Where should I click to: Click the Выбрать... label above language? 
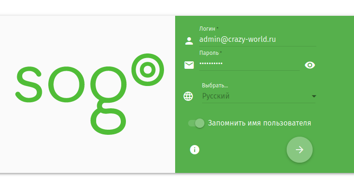215,86
